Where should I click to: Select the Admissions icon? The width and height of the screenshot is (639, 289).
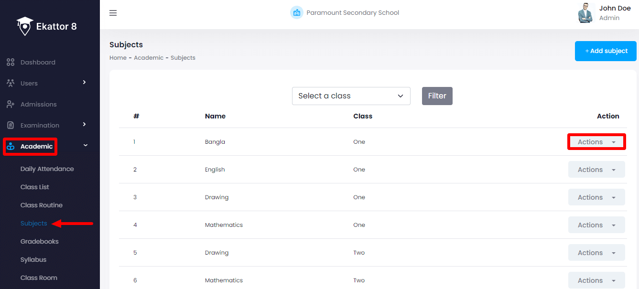(10, 104)
